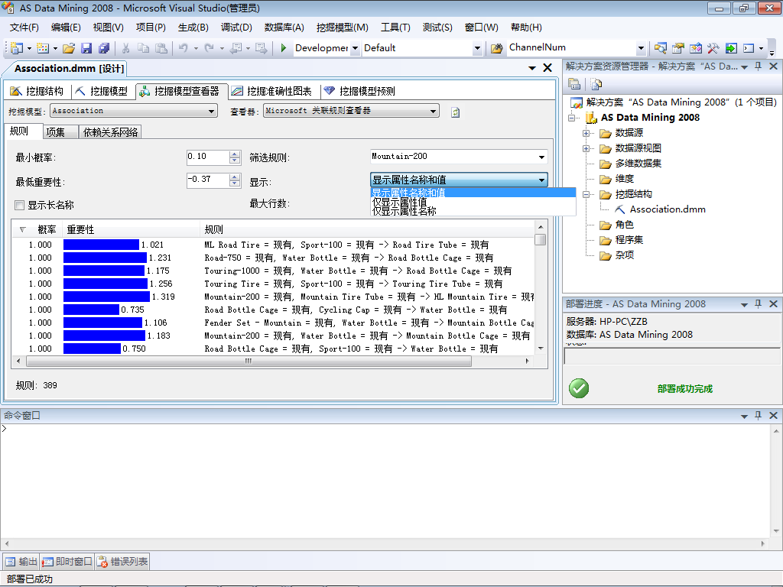
Task: Click Show All Files icon in Solution Explorer
Action: 596,84
